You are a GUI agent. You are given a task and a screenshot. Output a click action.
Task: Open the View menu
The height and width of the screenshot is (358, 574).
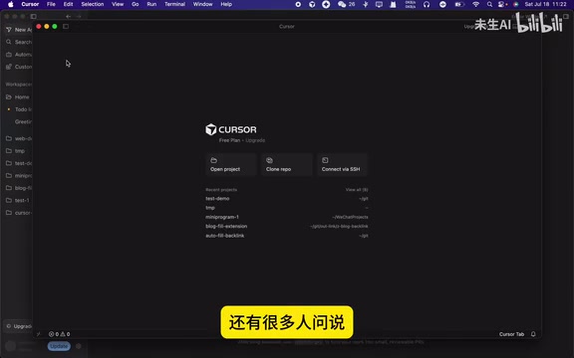point(118,4)
